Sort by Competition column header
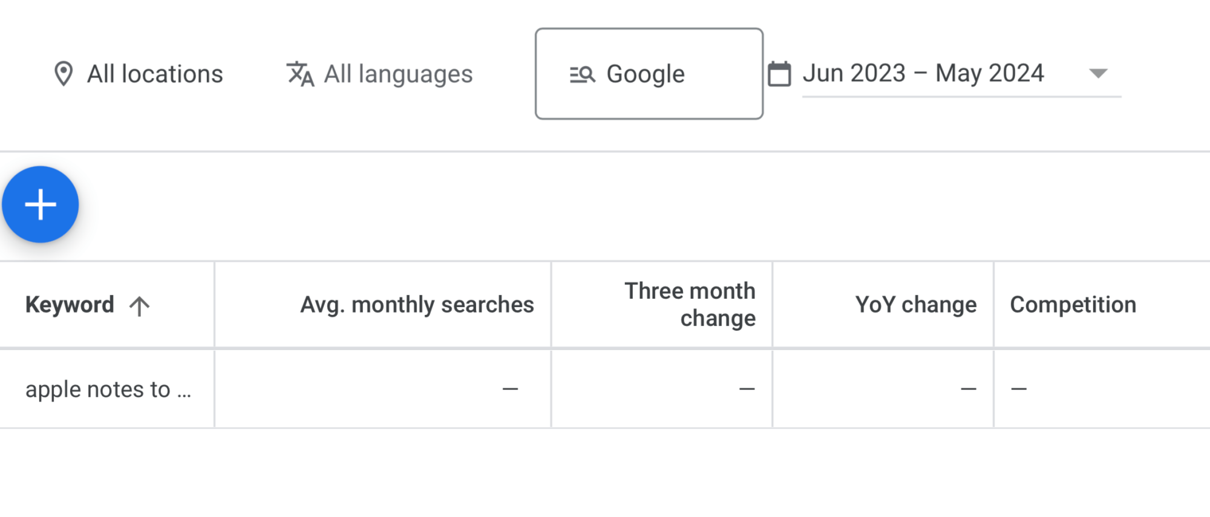 click(1073, 305)
